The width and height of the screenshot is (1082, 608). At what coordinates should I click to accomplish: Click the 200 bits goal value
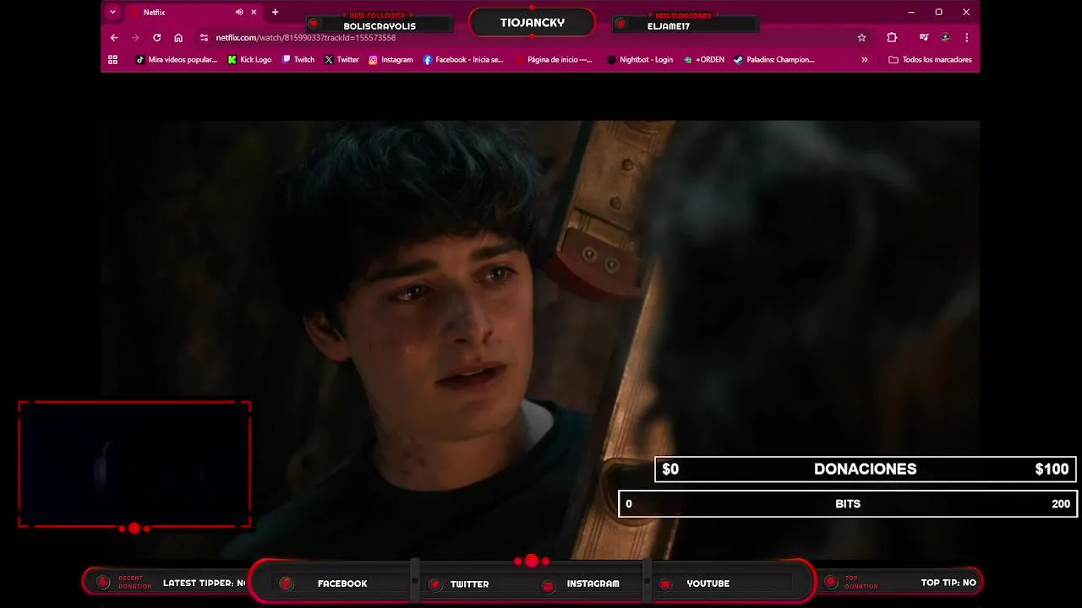pos(1061,504)
